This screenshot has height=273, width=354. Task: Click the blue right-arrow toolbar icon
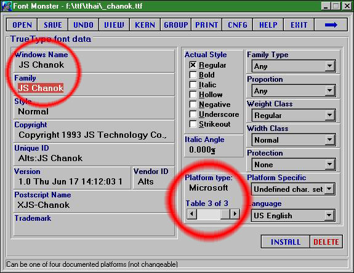(331, 25)
